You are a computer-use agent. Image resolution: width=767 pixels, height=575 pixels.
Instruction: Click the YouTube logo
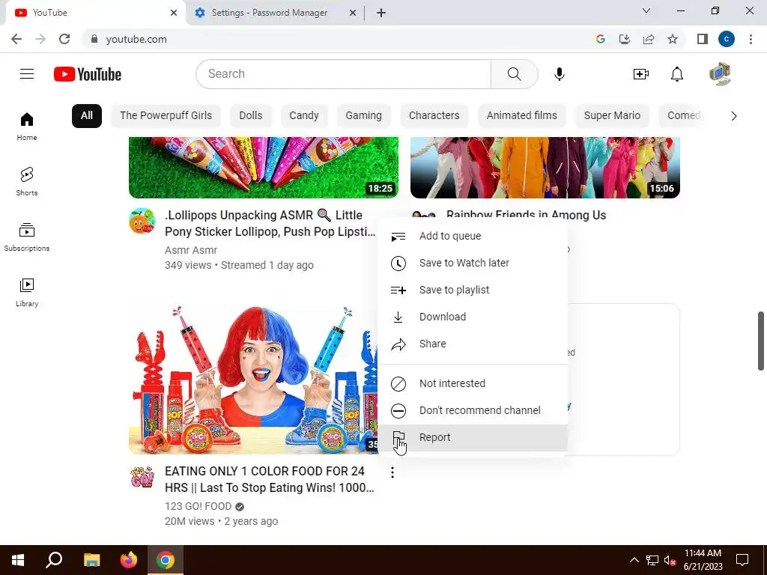(x=88, y=74)
